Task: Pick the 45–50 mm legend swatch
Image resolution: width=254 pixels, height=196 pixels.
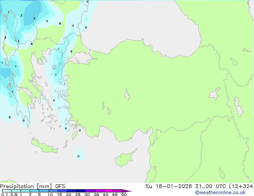Action: (118, 191)
